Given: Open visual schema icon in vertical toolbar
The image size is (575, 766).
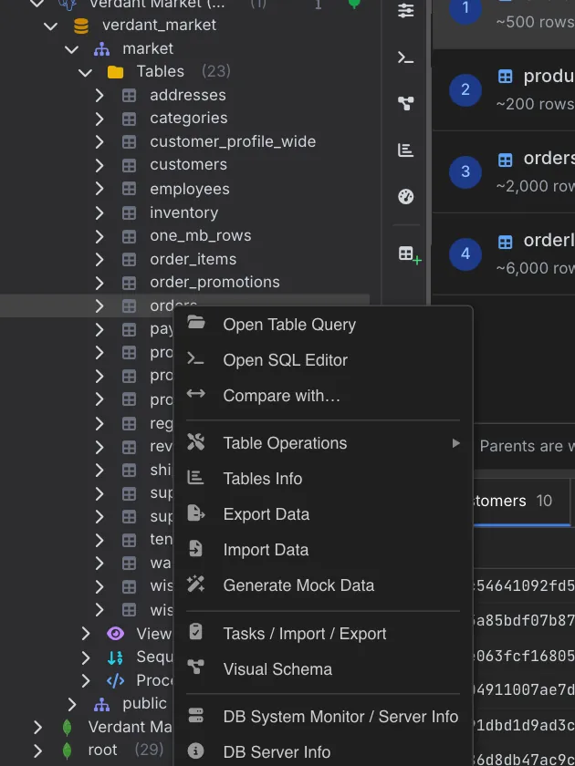Looking at the screenshot, I should (406, 103).
